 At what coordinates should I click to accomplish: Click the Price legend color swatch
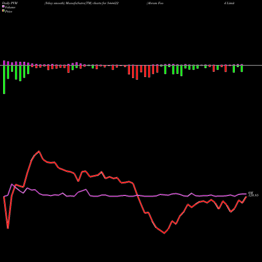(3, 11)
